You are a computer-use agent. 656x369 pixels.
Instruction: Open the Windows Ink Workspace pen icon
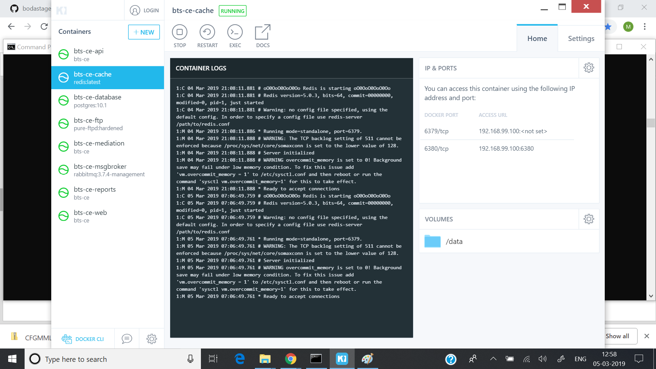(x=561, y=359)
